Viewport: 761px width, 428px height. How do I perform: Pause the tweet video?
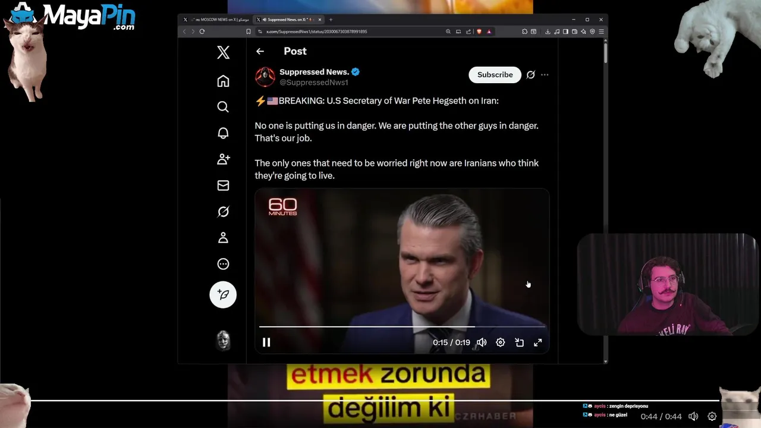[266, 342]
